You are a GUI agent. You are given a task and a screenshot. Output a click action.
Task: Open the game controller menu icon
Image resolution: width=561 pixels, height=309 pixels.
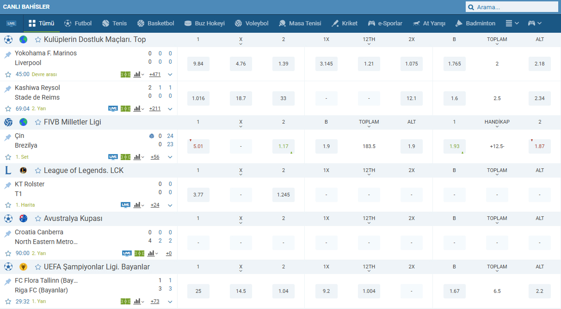(535, 23)
